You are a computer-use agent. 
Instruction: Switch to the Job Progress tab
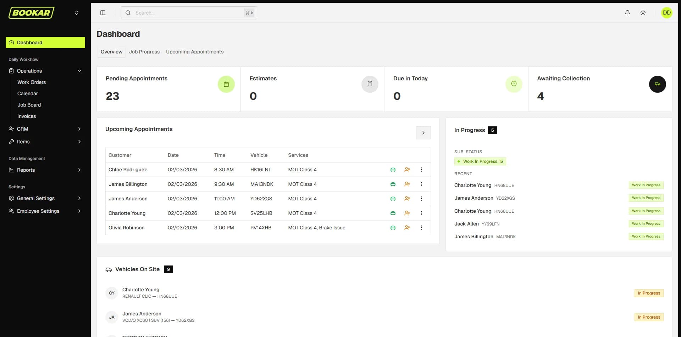click(x=144, y=52)
